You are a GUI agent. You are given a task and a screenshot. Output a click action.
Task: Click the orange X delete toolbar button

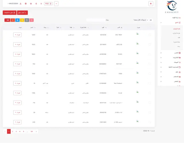[x=13, y=20]
